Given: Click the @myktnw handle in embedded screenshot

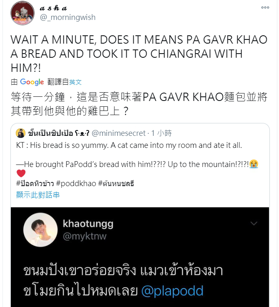Looking at the screenshot, I should [85, 236].
